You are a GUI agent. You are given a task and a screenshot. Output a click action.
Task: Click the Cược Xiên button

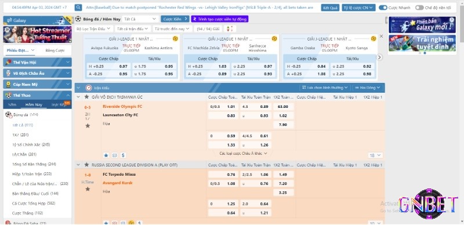coord(175,19)
